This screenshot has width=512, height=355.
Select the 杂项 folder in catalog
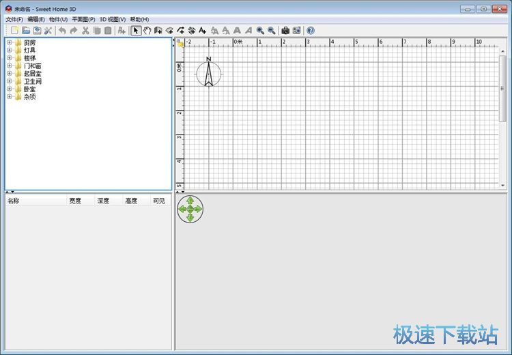point(29,97)
